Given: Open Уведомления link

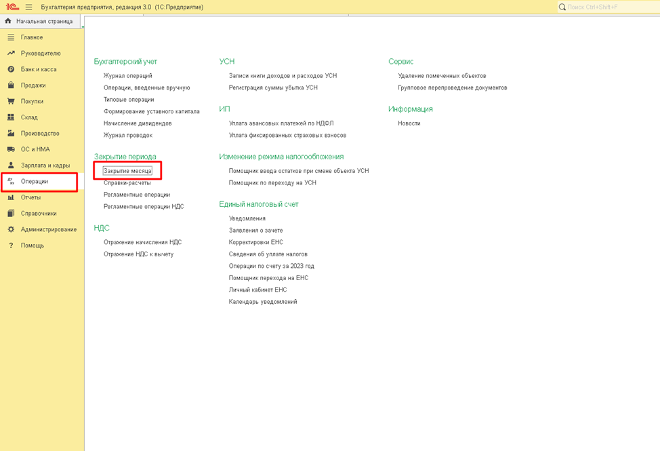Looking at the screenshot, I should tap(247, 218).
